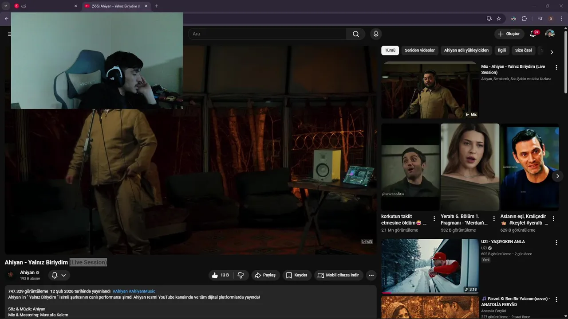
Task: Click the 747.329 görüntüleme view count
Action: (28, 291)
